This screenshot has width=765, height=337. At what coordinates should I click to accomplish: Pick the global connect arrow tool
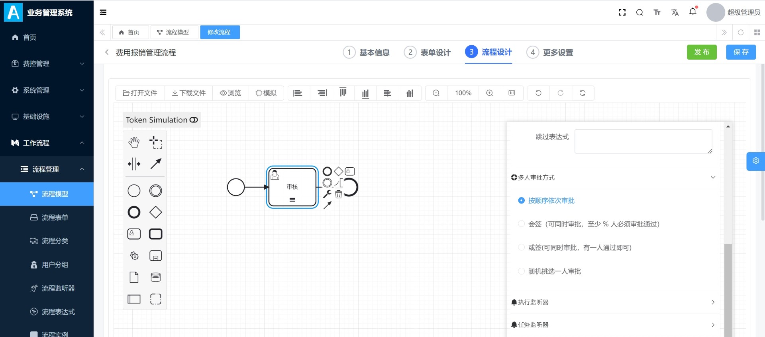[155, 164]
